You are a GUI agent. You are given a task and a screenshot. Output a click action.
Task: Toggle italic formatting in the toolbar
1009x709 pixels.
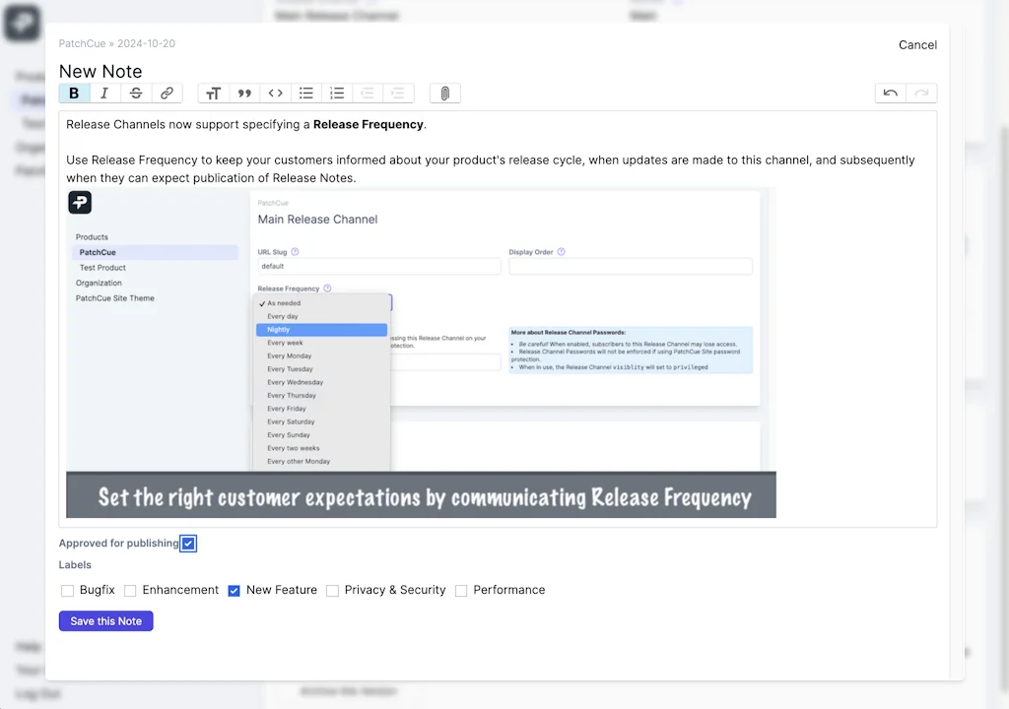coord(104,94)
